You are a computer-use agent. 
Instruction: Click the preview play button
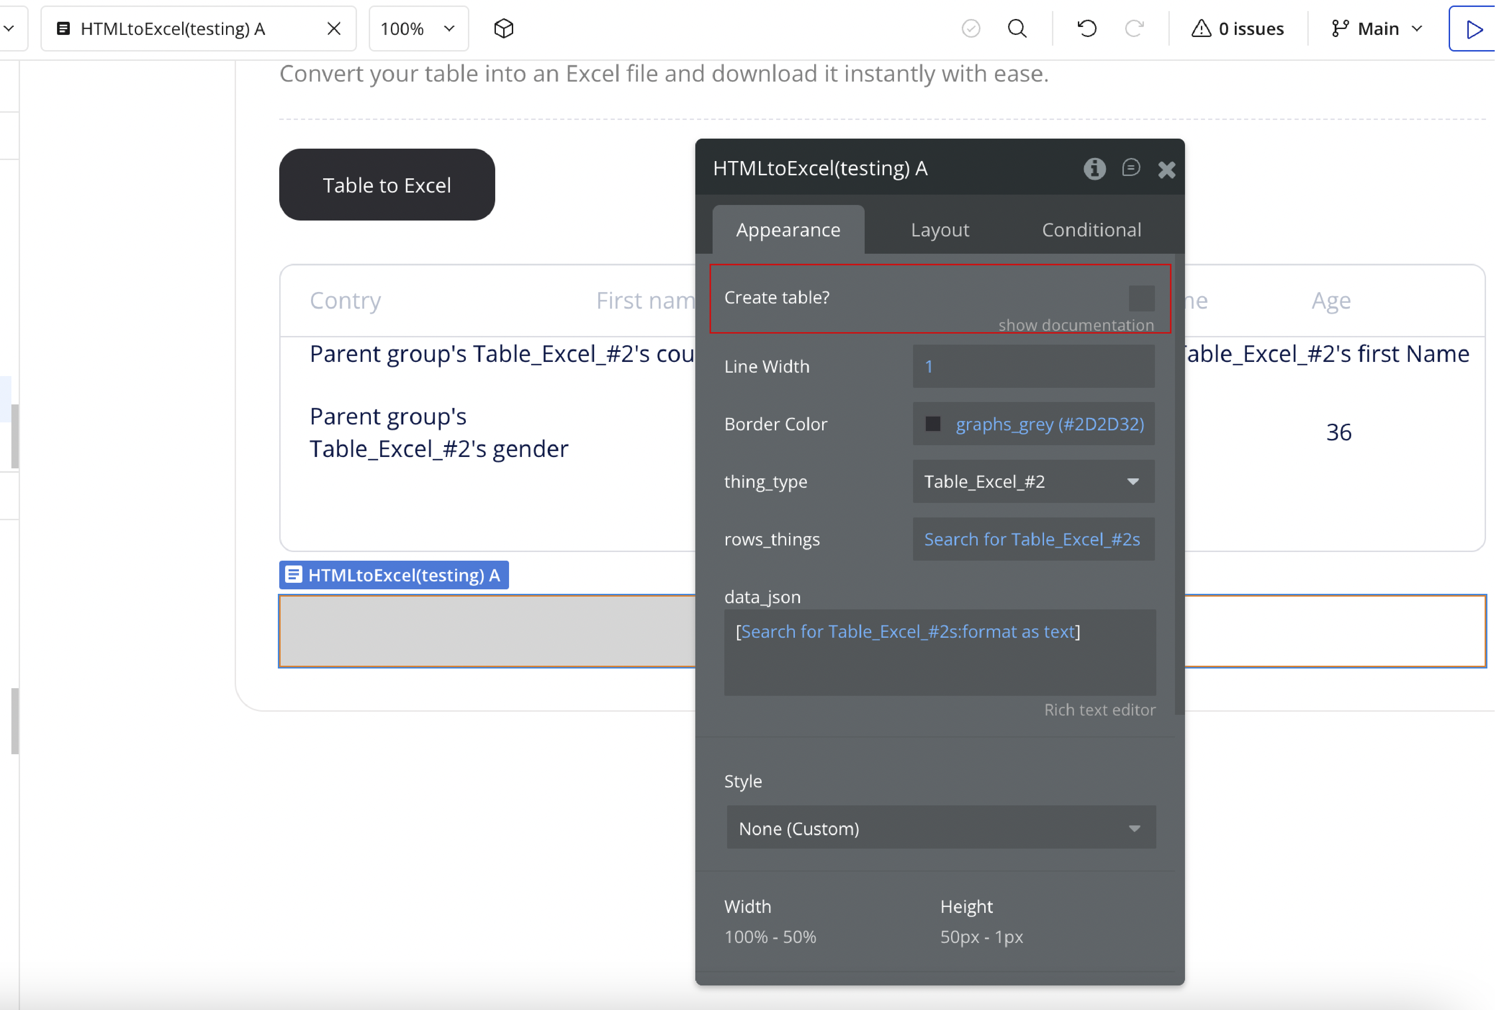click(x=1473, y=29)
